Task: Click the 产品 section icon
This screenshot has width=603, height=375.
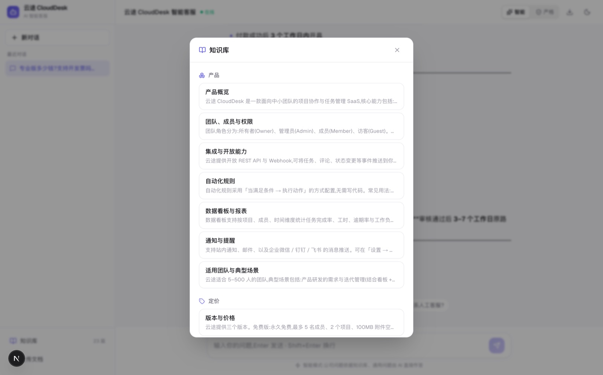Action: tap(202, 75)
